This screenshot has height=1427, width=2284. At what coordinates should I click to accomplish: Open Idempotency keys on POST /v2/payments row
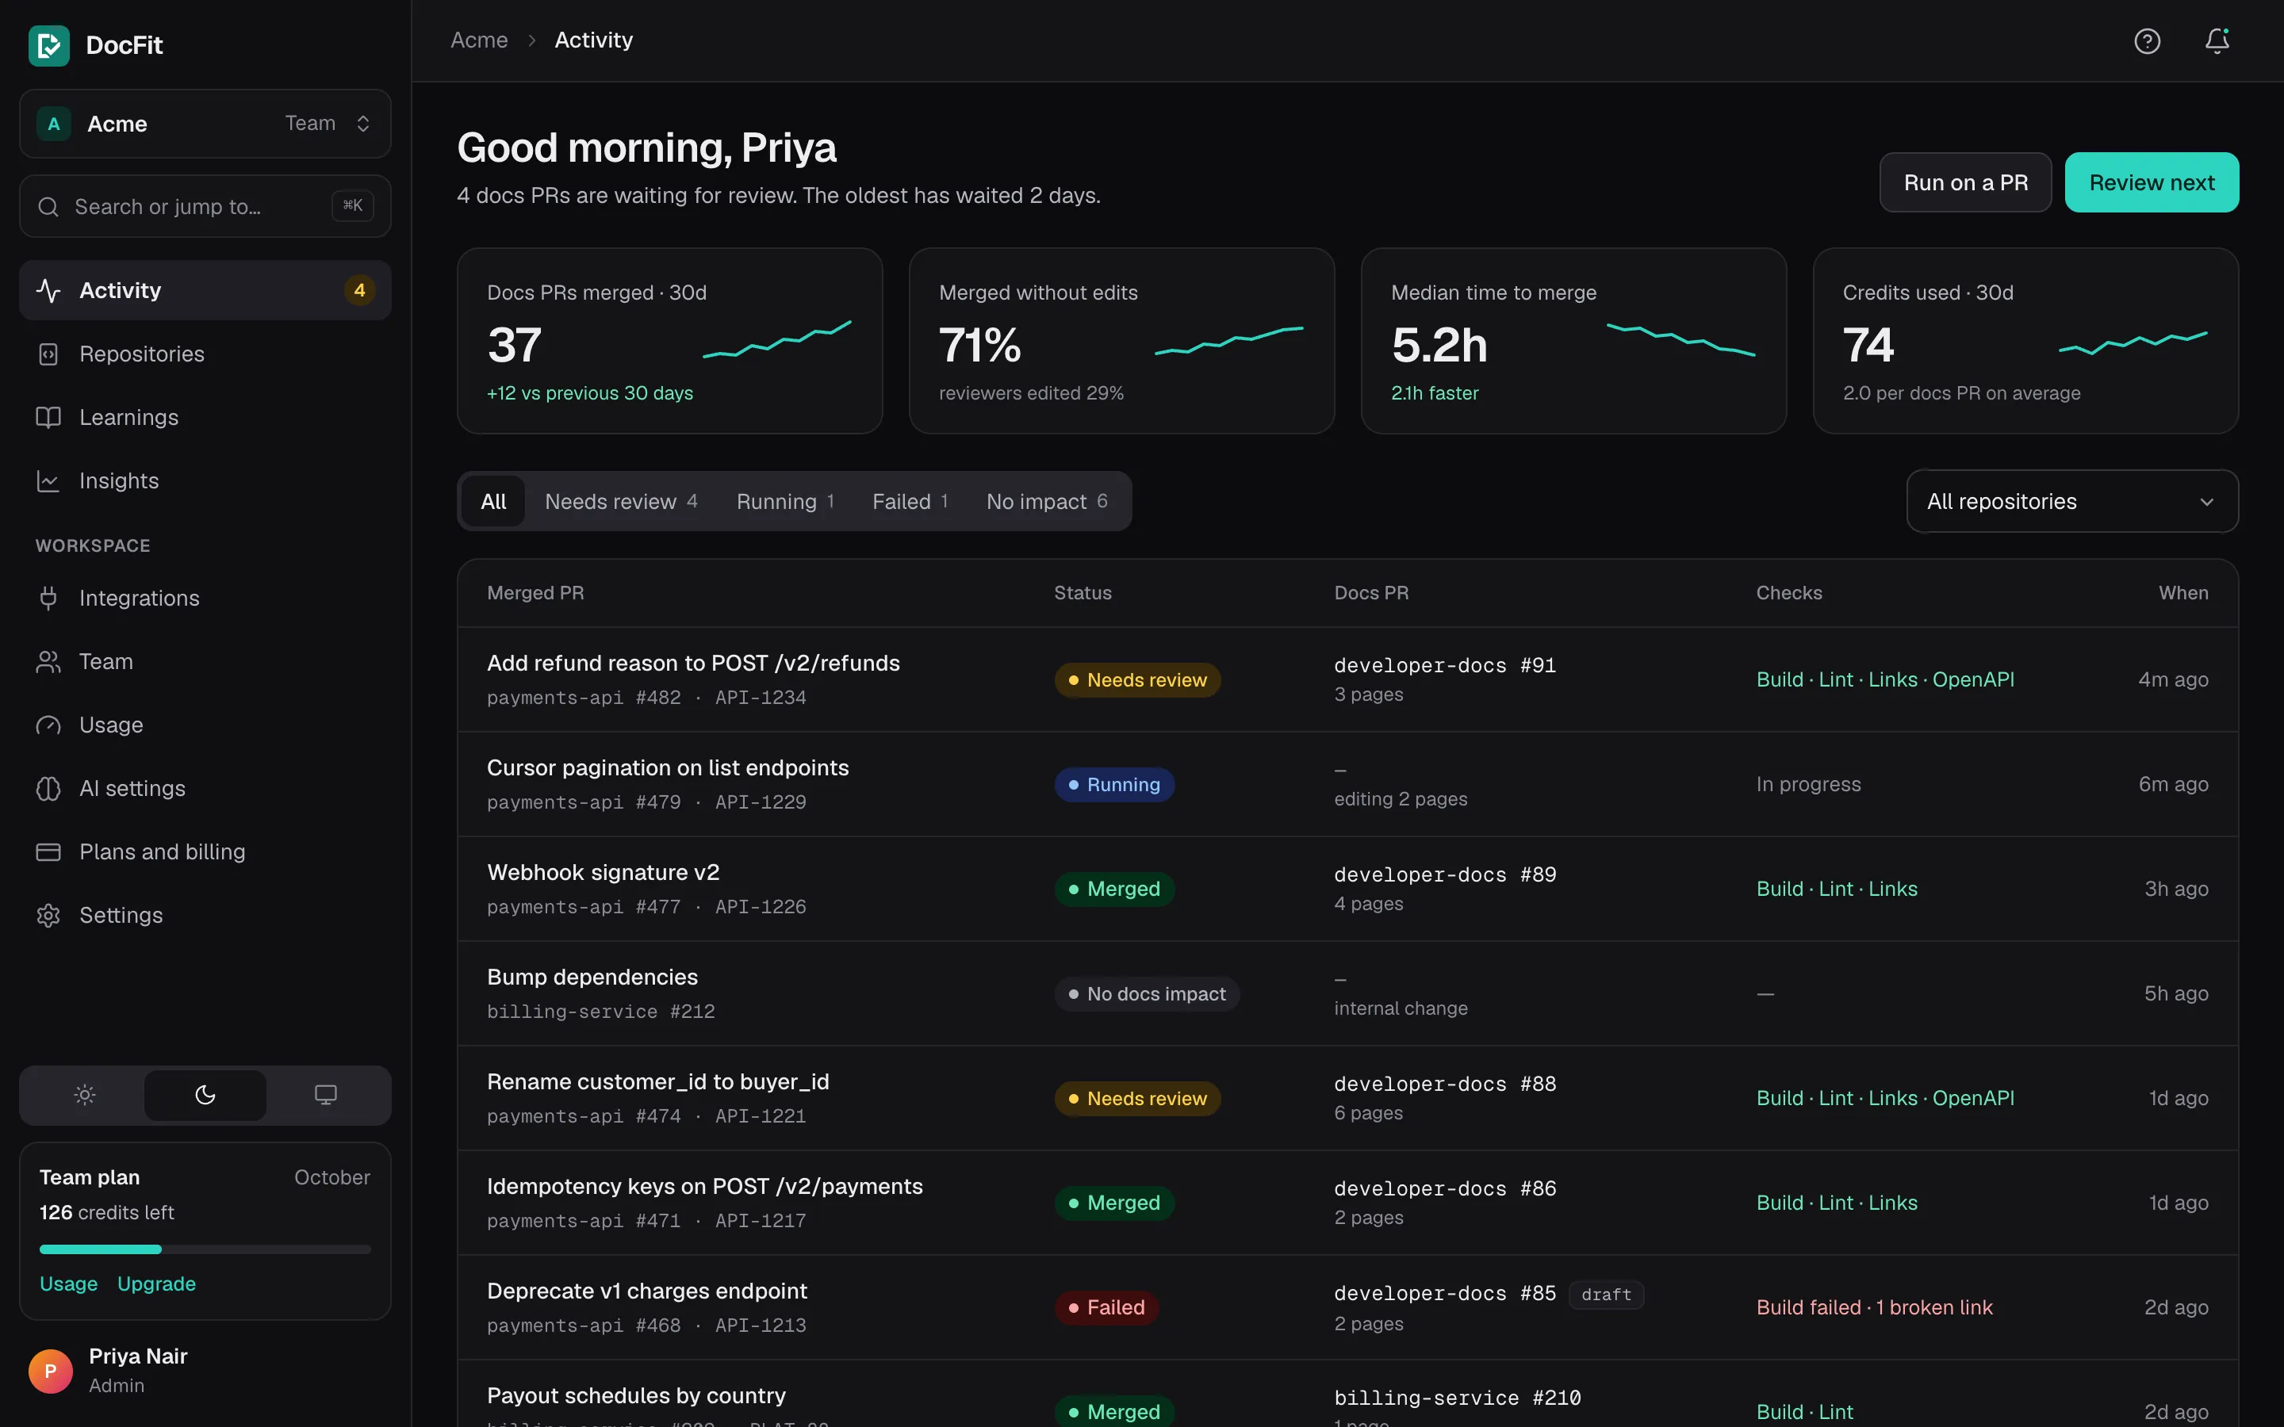tap(1347, 1203)
